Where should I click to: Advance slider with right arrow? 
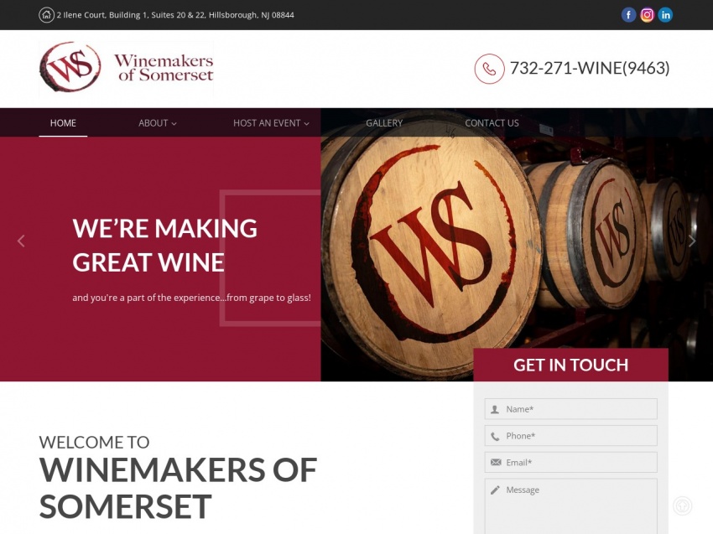(x=692, y=241)
